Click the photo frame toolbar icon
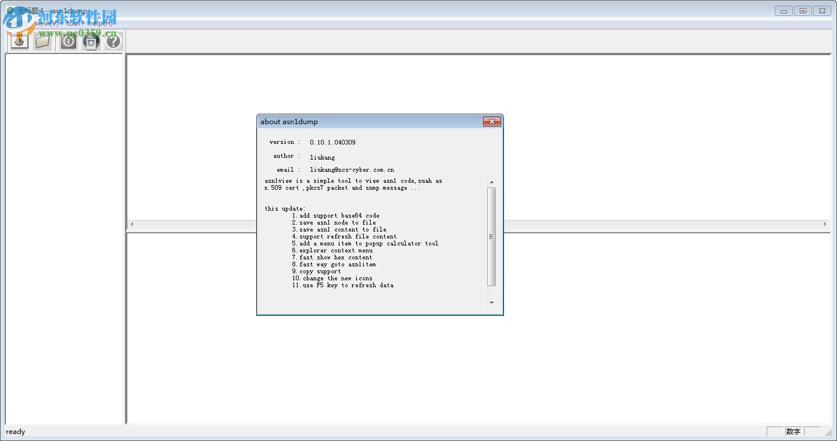This screenshot has height=441, width=837. [91, 41]
